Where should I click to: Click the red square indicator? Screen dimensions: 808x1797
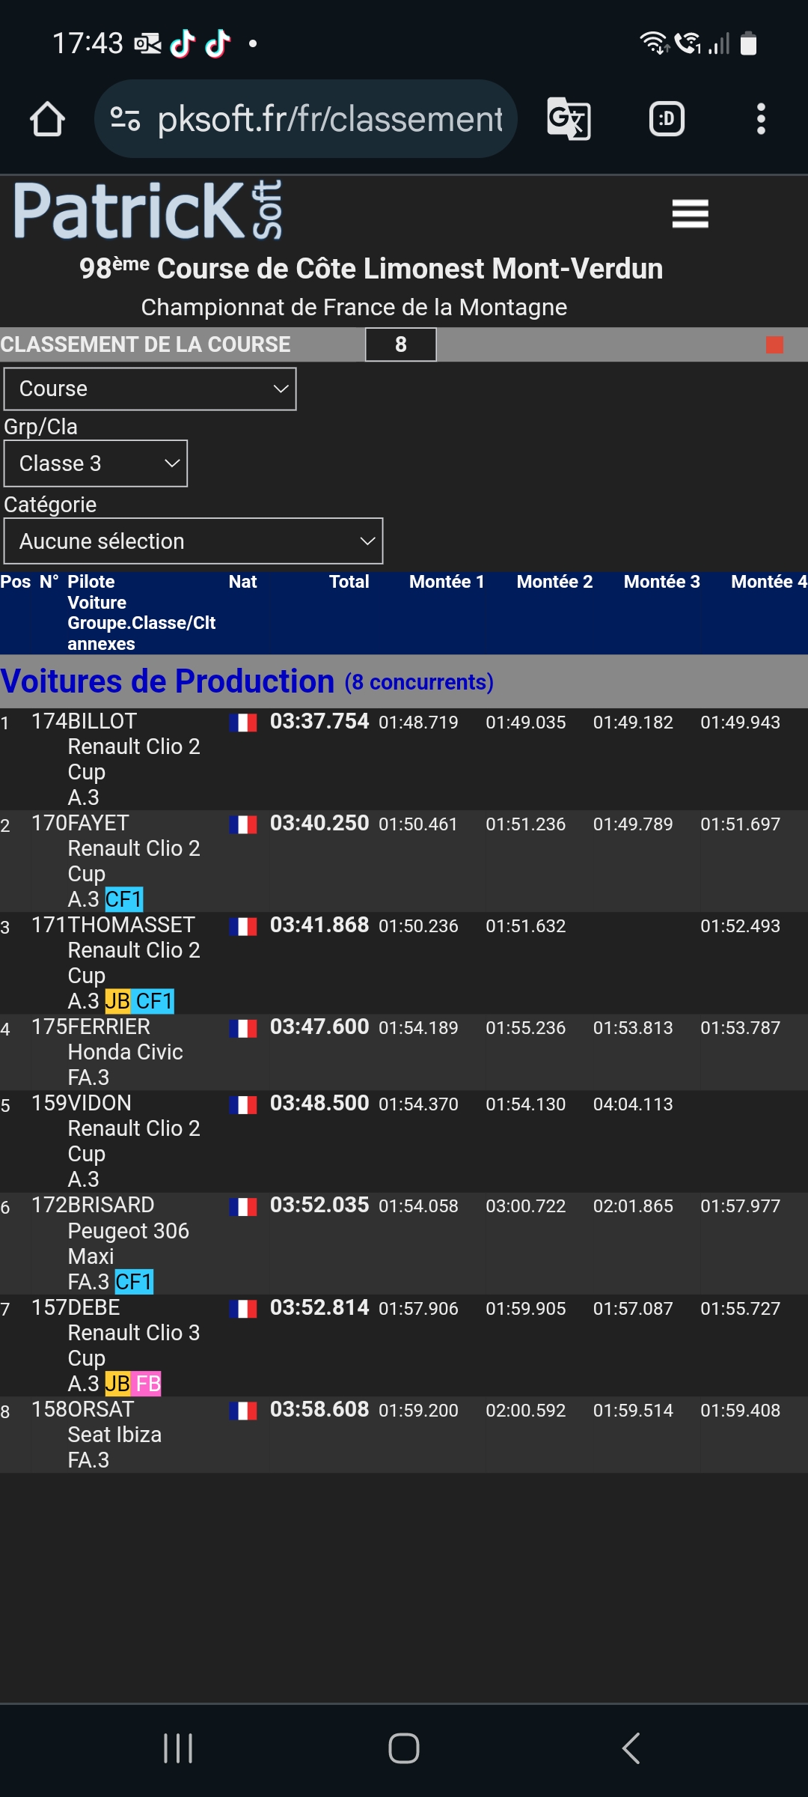[x=774, y=344]
